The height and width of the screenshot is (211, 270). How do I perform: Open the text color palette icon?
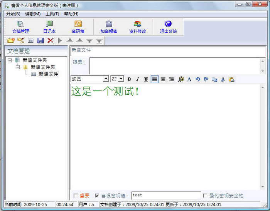coord(181,79)
